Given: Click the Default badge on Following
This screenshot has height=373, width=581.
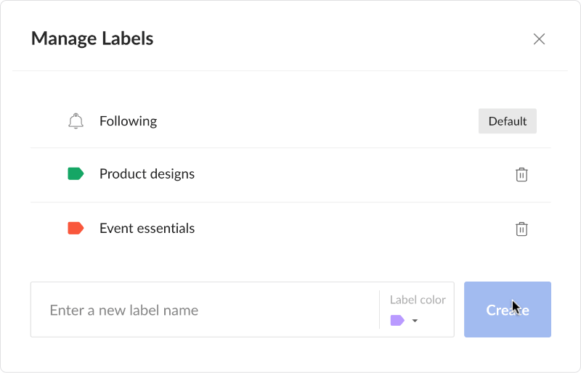Looking at the screenshot, I should [507, 121].
